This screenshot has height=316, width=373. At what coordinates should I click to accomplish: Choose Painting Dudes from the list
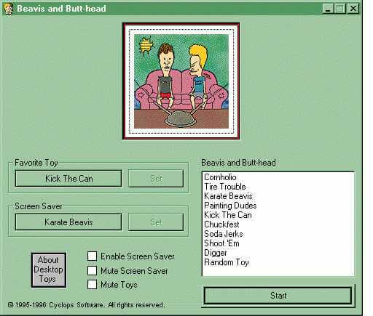(x=230, y=206)
